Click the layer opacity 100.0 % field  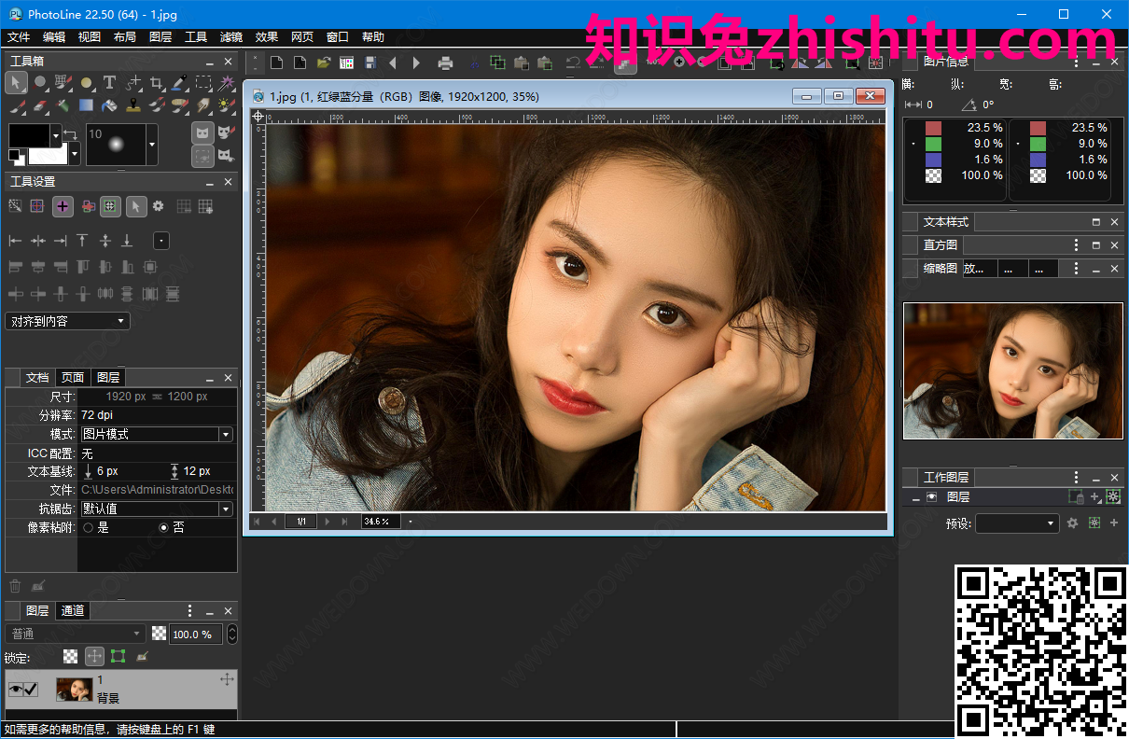tap(196, 634)
